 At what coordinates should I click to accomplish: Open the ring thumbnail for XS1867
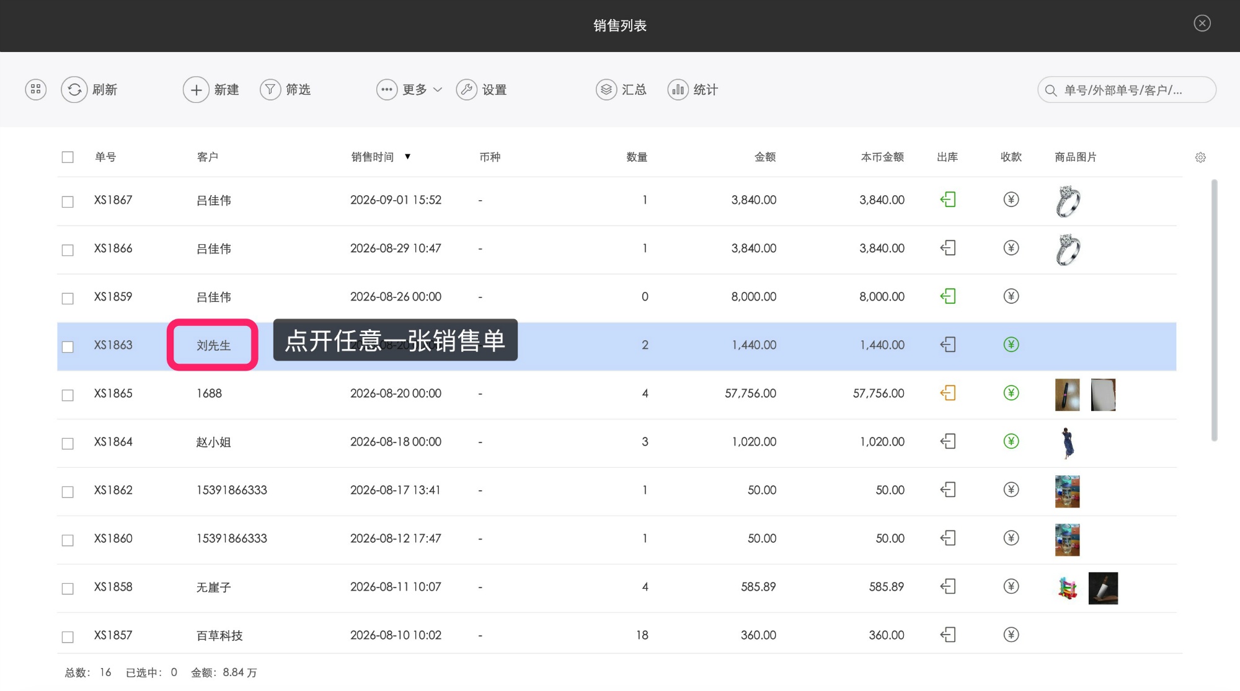[1068, 201]
